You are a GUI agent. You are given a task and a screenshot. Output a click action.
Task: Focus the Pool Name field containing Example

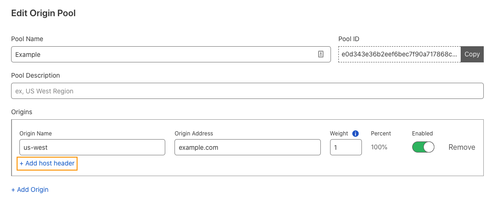pos(171,54)
